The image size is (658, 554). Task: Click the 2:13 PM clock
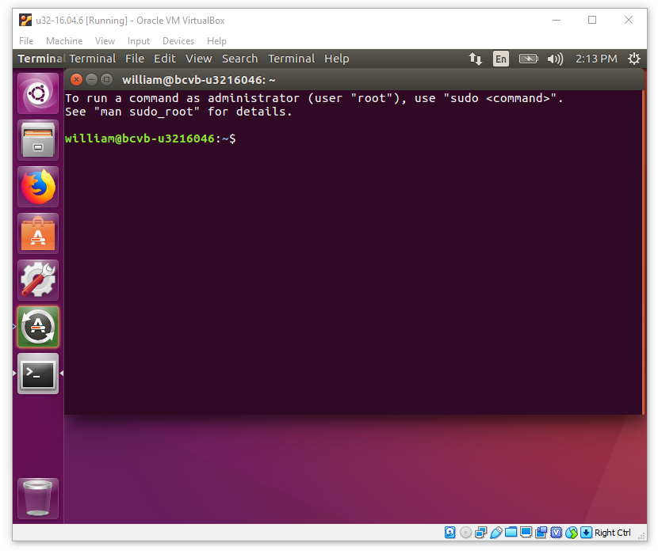[x=596, y=59]
